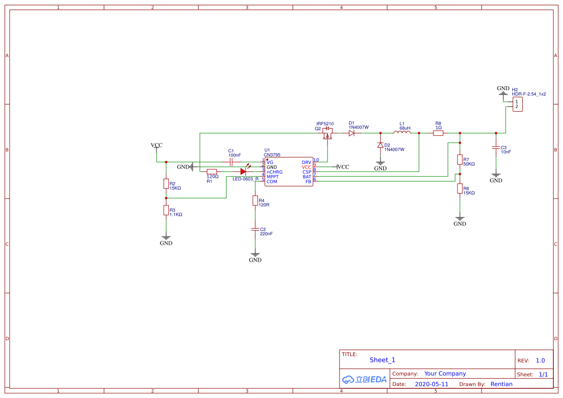563x398 pixels.
Task: Click the 1N4007W text next to D1
Action: pyautogui.click(x=359, y=127)
